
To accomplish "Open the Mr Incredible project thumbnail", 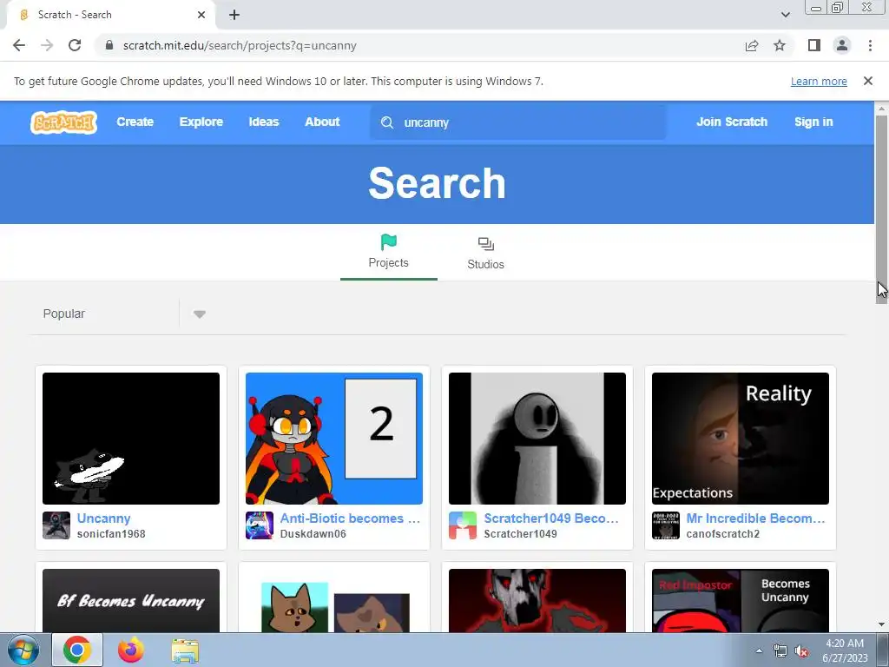I will point(740,439).
